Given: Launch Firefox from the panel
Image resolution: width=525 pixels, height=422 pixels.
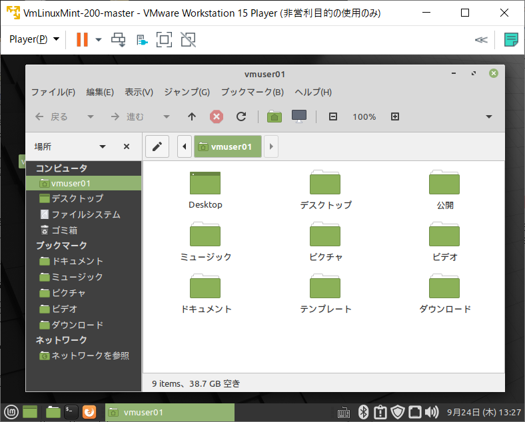Looking at the screenshot, I should point(89,412).
